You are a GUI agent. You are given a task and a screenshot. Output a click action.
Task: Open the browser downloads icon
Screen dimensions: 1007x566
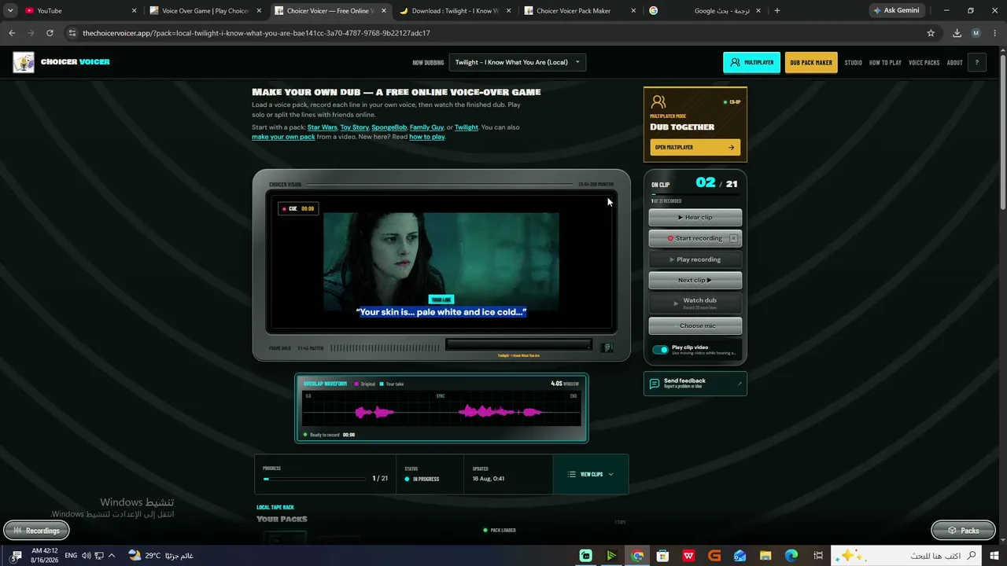click(x=957, y=33)
